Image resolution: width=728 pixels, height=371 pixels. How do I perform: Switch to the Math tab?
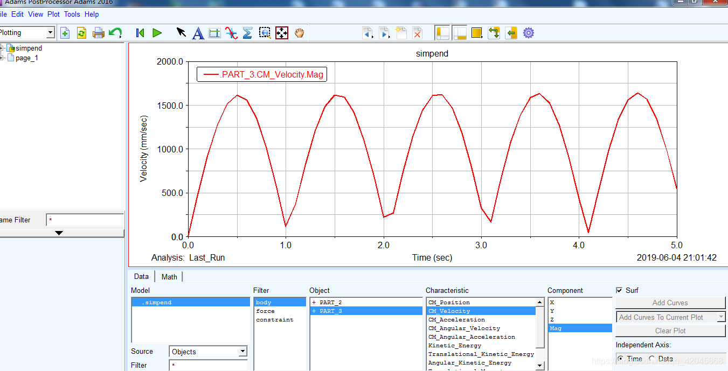(169, 277)
